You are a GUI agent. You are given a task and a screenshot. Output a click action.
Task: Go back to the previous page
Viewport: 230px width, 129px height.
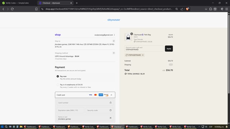pos(3,9)
